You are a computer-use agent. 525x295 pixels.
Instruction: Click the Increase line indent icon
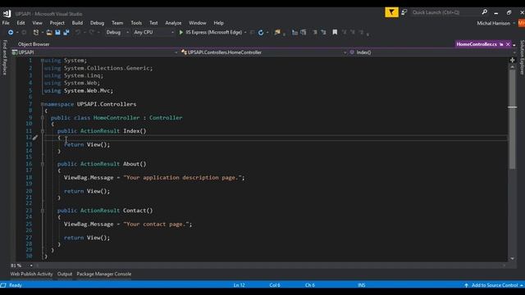tap(323, 33)
